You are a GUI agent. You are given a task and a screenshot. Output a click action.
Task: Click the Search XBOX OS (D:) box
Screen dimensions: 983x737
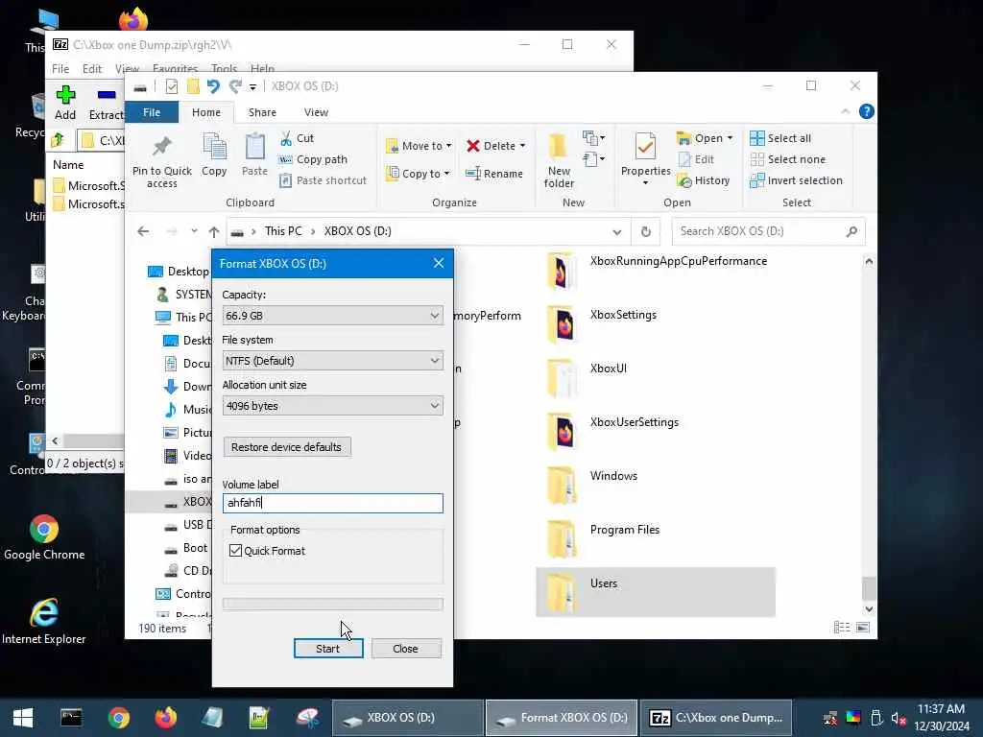click(769, 231)
